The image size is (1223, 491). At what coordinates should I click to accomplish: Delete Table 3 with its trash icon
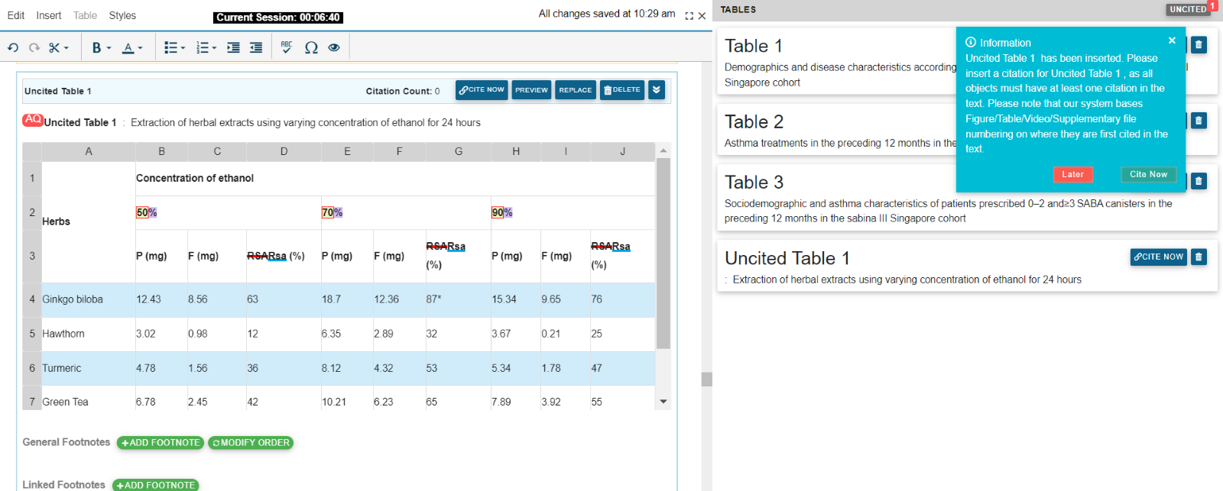coord(1199,181)
